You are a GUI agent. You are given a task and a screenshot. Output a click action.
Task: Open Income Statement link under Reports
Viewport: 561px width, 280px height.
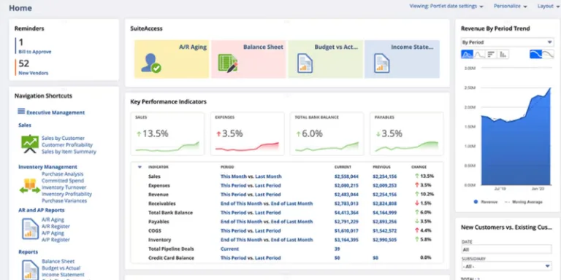point(63,275)
